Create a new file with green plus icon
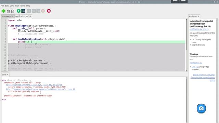The width and height of the screenshot is (219, 123). click(3, 11)
